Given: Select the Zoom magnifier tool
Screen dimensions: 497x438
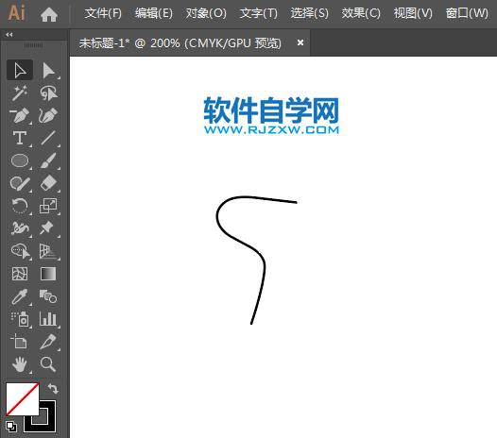Looking at the screenshot, I should coord(48,364).
